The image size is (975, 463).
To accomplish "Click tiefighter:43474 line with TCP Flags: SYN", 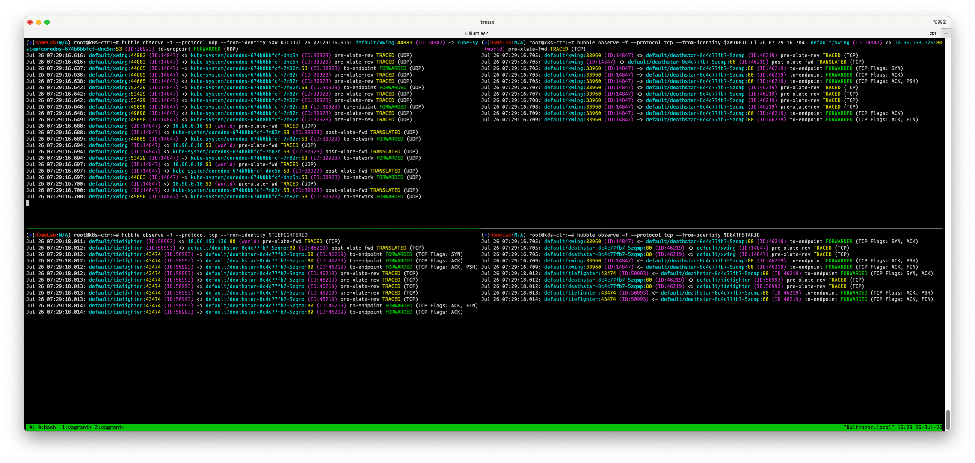I will pos(244,254).
